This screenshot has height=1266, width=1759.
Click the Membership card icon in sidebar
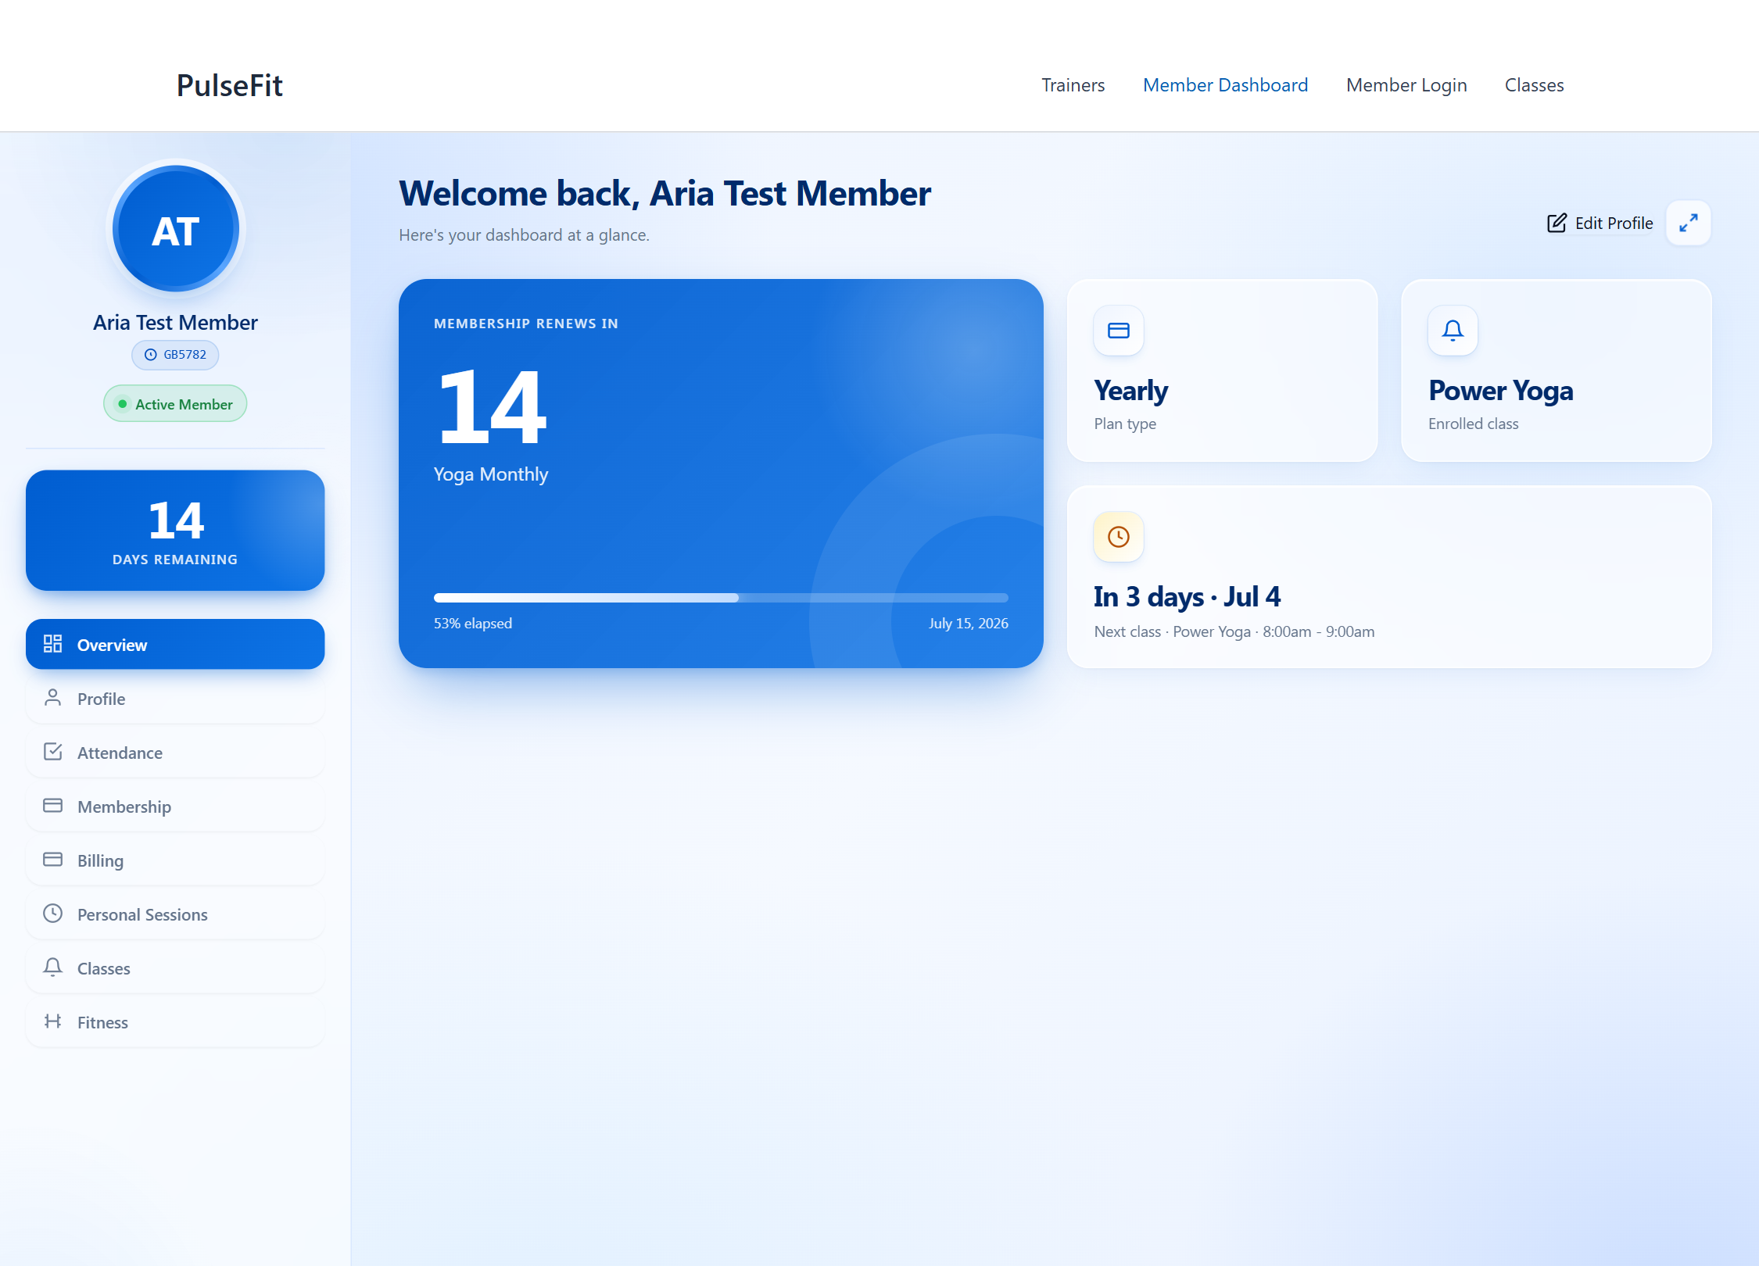pyautogui.click(x=52, y=806)
